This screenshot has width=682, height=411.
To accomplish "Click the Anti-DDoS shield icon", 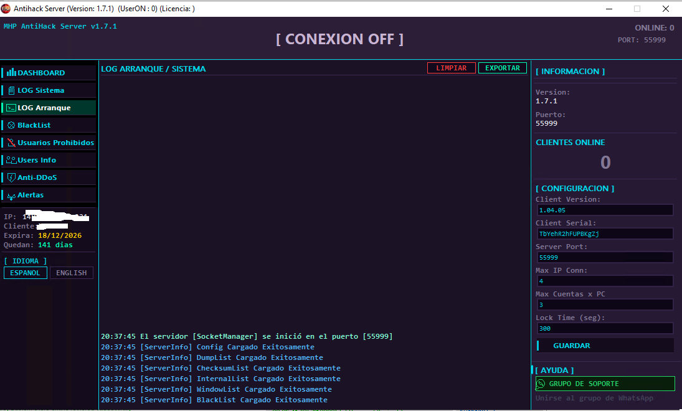I will coord(11,177).
